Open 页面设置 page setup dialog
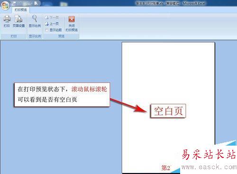 [18, 21]
